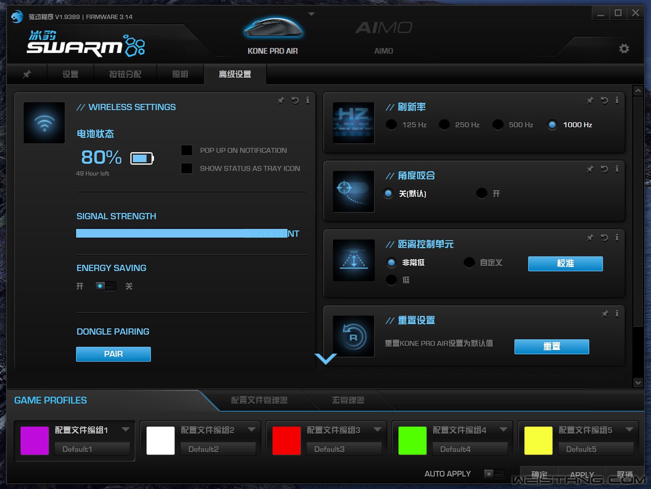The image size is (651, 489).
Task: Open info icon on 距离控制单元 panel
Action: (617, 238)
